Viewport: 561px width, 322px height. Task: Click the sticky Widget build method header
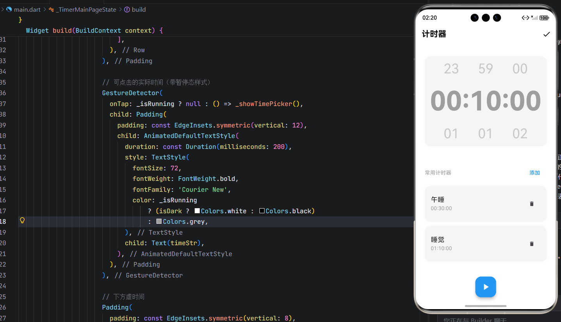pos(94,30)
